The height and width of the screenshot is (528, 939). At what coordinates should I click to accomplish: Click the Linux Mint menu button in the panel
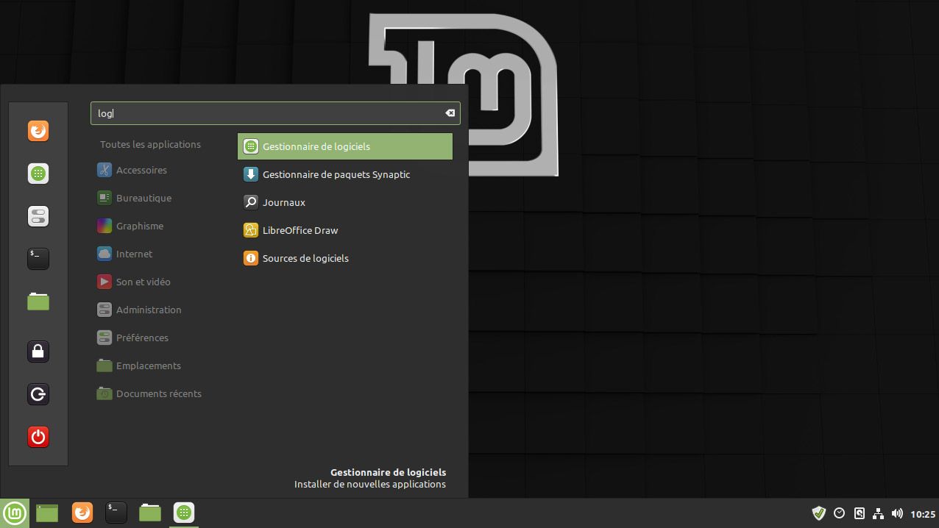point(15,513)
